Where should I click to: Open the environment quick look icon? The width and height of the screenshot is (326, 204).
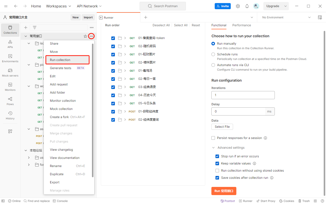pyautogui.click(x=320, y=17)
